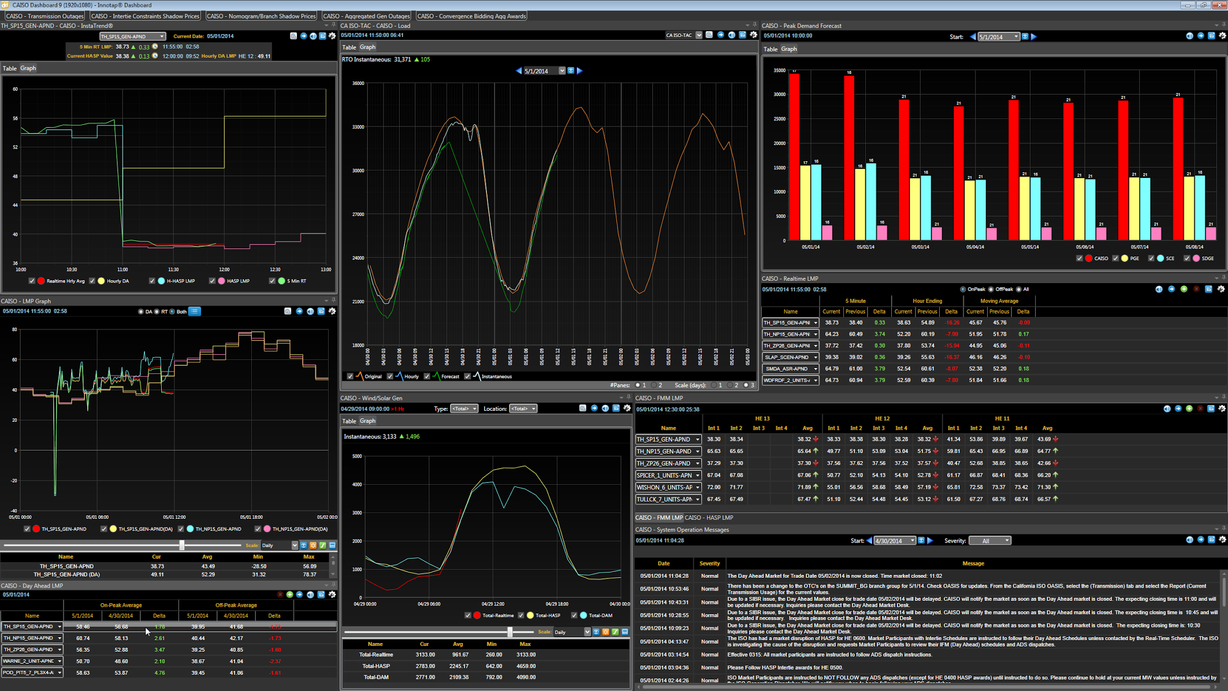Click green line-chart icon below Wind/Solar graph
This screenshot has width=1228, height=691.
pyautogui.click(x=615, y=632)
